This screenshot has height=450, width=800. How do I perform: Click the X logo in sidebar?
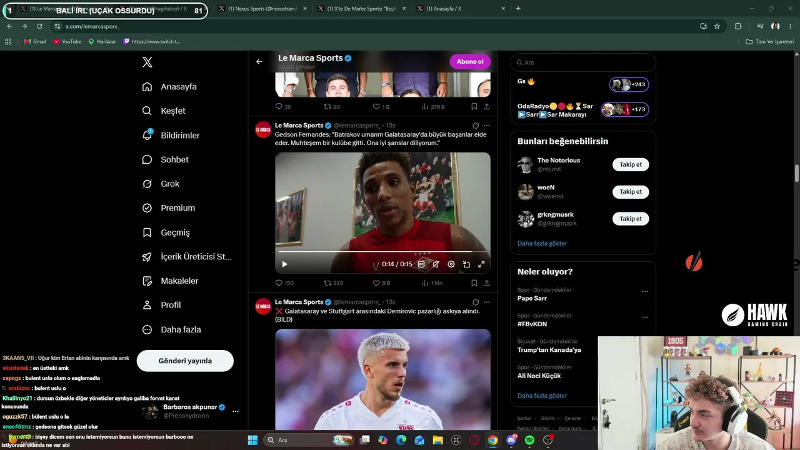coord(147,62)
